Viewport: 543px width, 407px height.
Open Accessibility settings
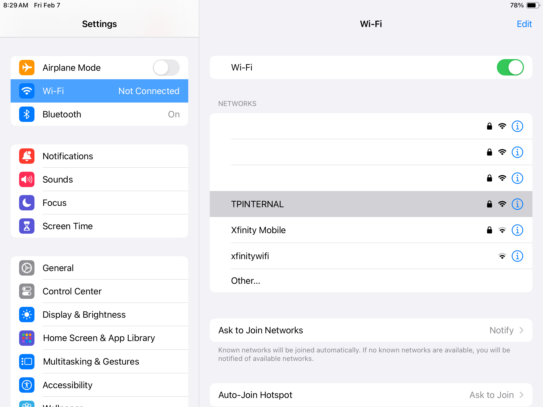68,385
